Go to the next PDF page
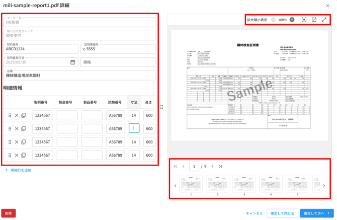 click(212, 167)
